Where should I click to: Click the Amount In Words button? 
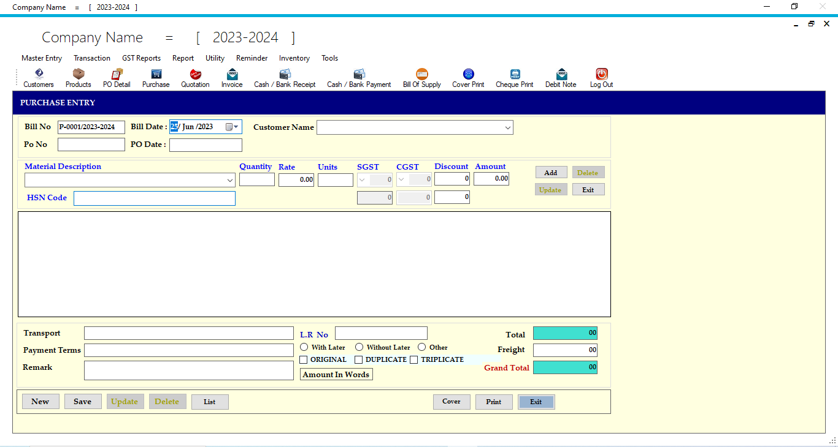pyautogui.click(x=336, y=374)
